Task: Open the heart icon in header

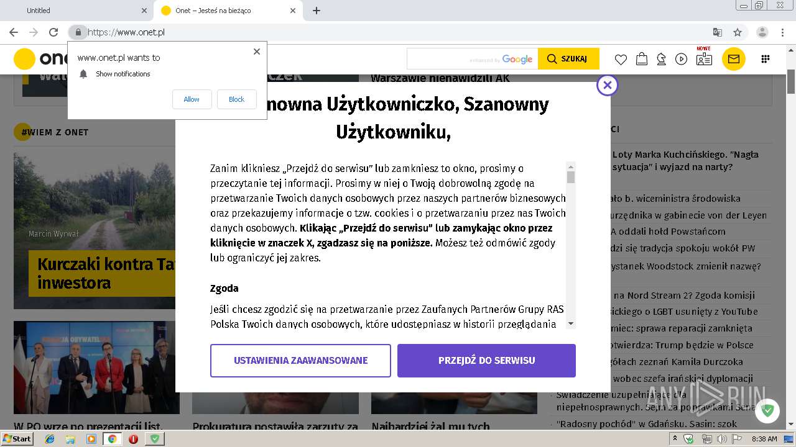Action: point(621,59)
